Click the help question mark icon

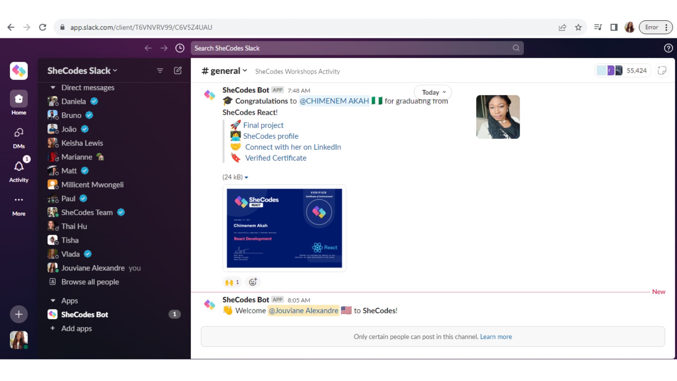[668, 48]
